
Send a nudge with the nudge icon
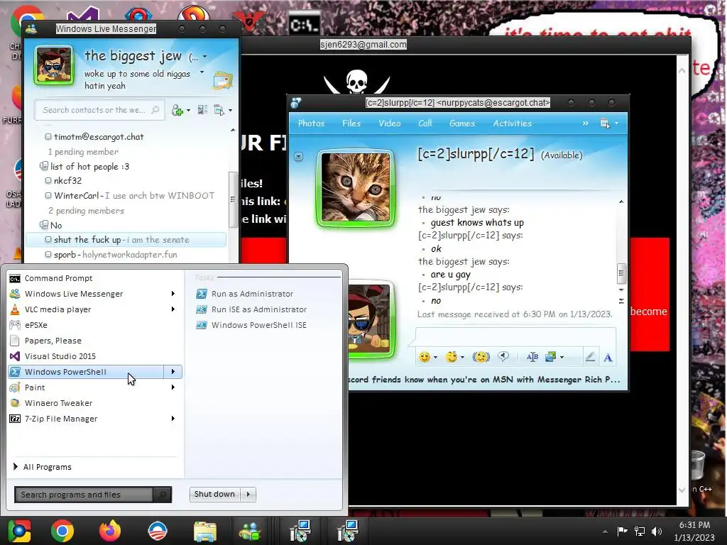481,357
